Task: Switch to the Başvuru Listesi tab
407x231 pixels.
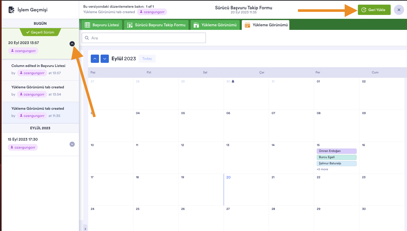Action: click(x=102, y=25)
